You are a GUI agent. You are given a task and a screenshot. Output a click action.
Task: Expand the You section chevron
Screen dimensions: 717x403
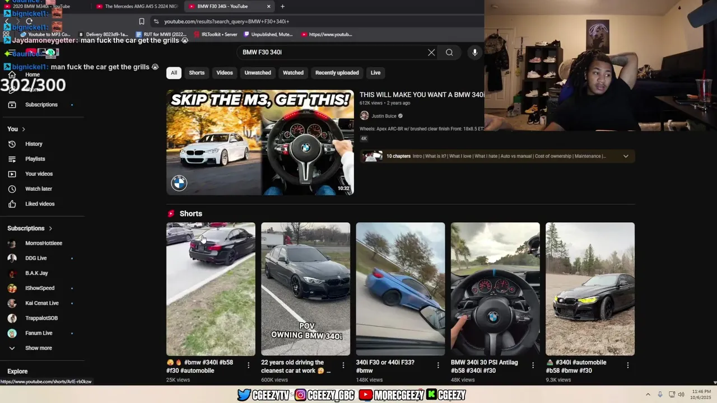[x=24, y=129]
